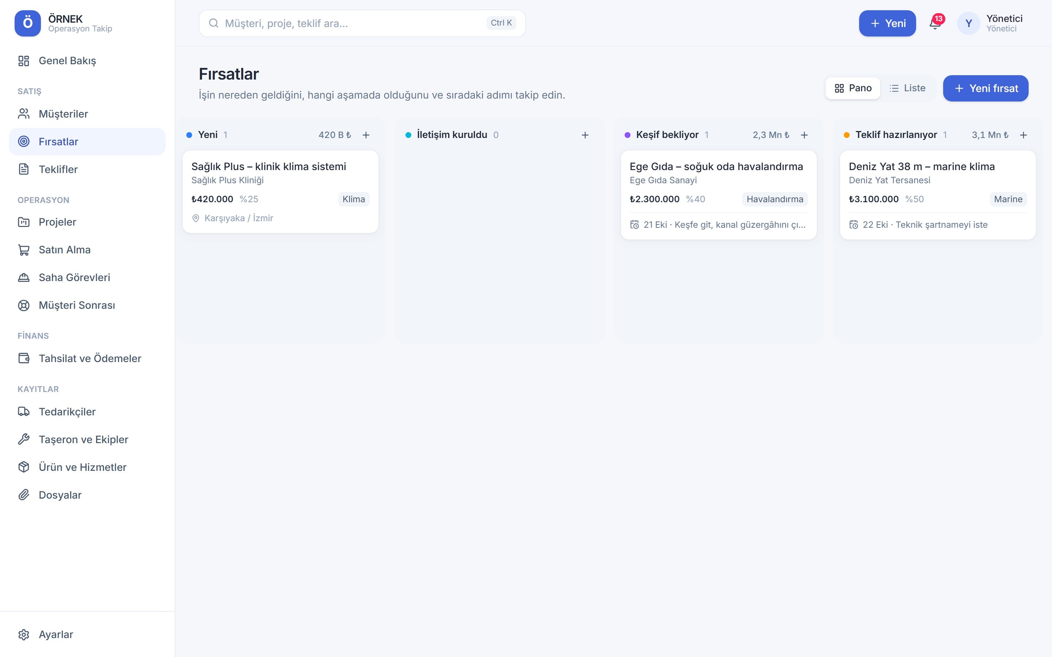This screenshot has height=657, width=1052.
Task: Click the Ayarlar gear icon
Action: (x=23, y=634)
